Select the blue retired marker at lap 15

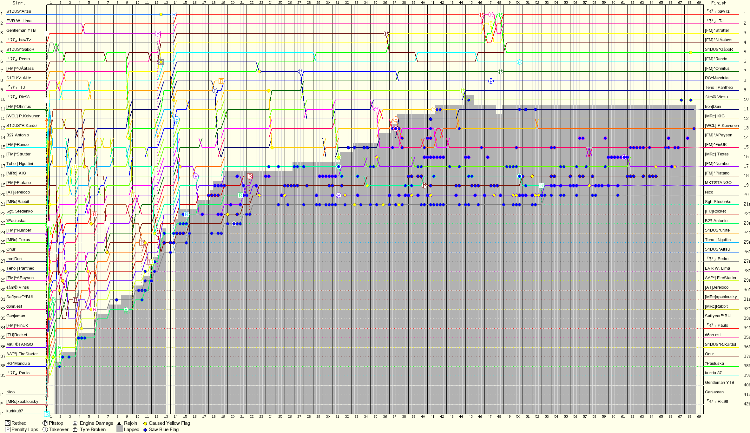coord(186,214)
